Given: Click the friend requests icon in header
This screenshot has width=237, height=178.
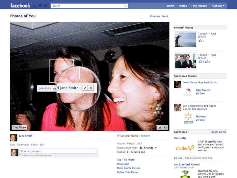Looking at the screenshot, I should 35,6.
